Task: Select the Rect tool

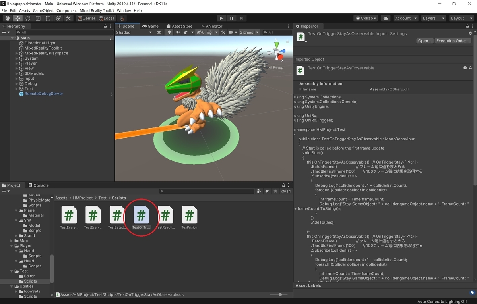Action: point(48,18)
